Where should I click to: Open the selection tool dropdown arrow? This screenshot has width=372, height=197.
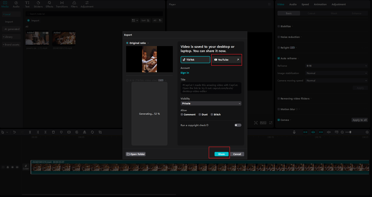pos(7,132)
